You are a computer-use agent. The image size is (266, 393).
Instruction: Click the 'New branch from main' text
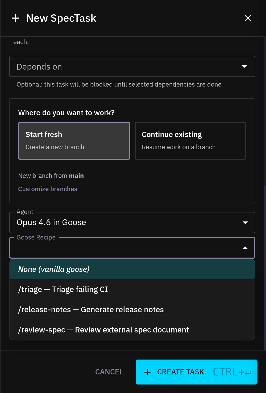(x=51, y=176)
